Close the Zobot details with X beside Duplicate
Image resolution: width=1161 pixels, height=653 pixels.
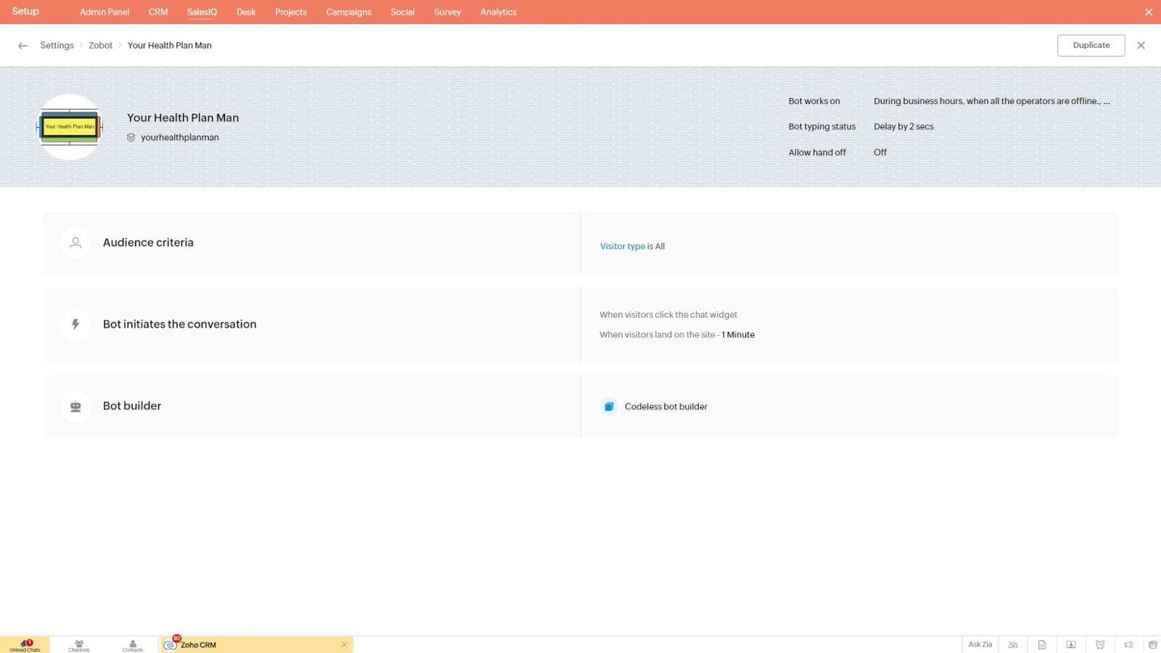pyautogui.click(x=1141, y=45)
